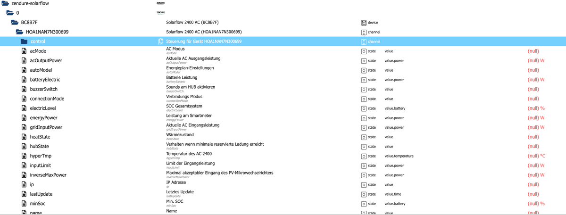Screen dimensions: 566x215
Task: Expand the control folder
Action: pyautogui.click(x=24, y=41)
